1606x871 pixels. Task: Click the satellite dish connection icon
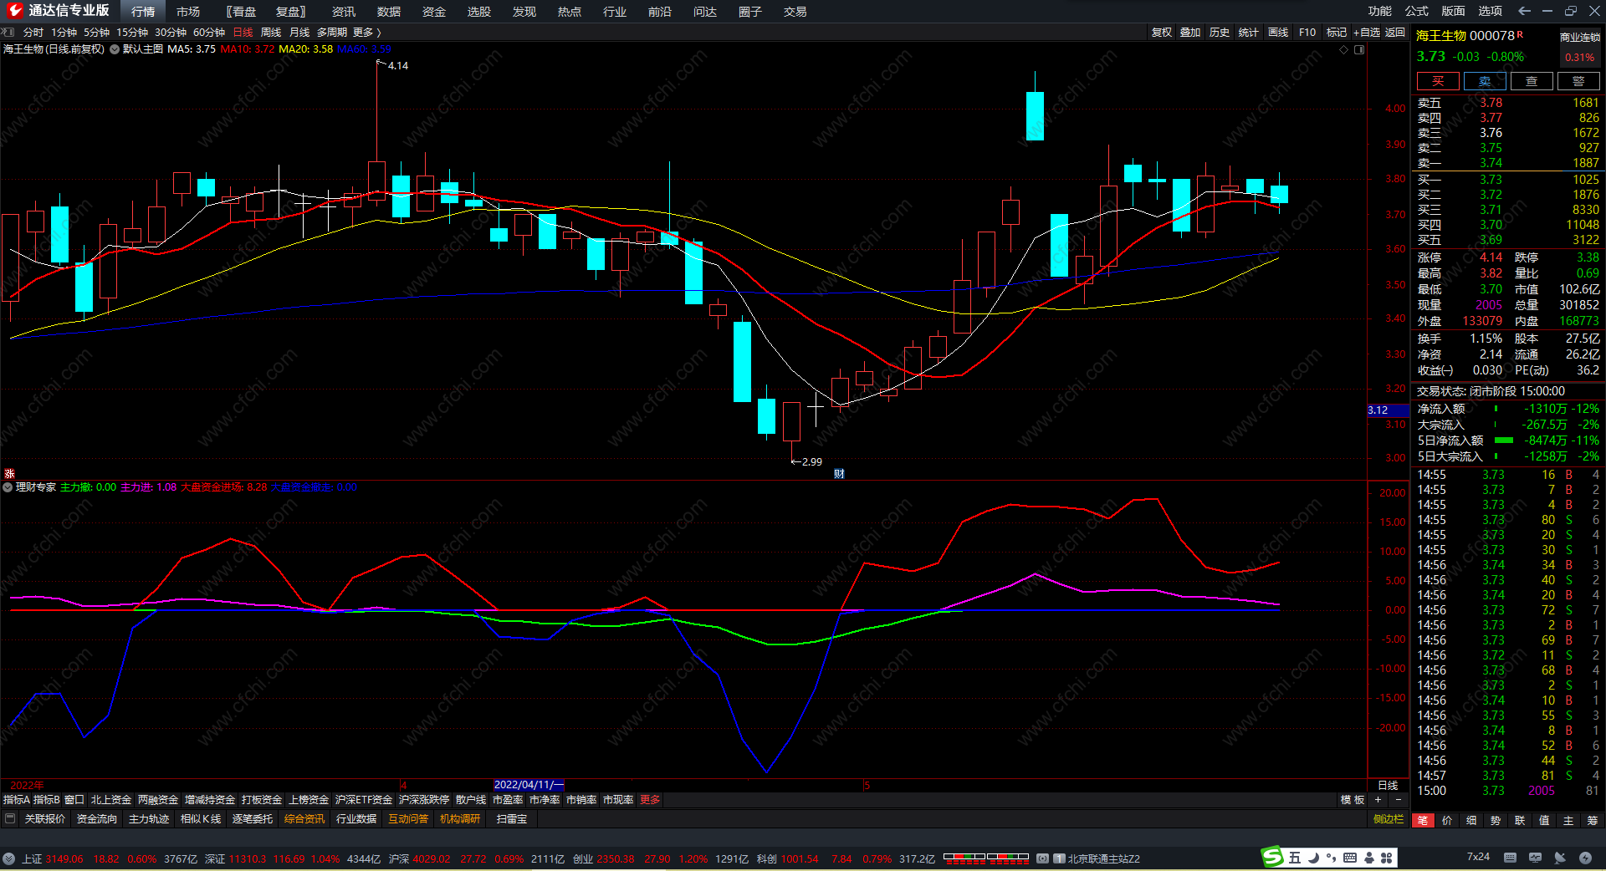1560,858
